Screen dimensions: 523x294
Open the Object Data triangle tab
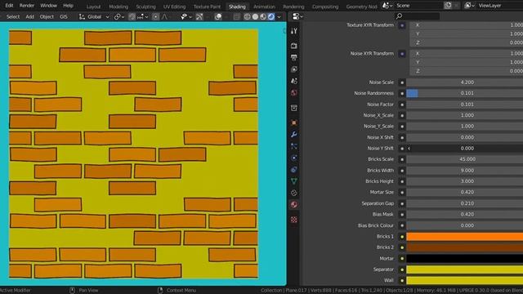pyautogui.click(x=294, y=181)
